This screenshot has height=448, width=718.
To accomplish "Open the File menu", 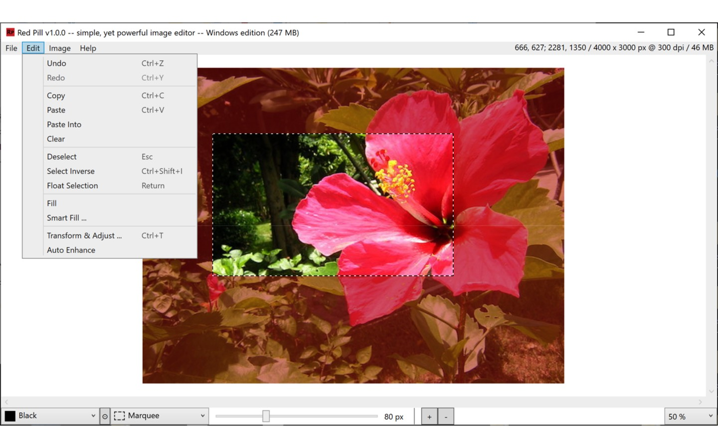I will click(11, 48).
